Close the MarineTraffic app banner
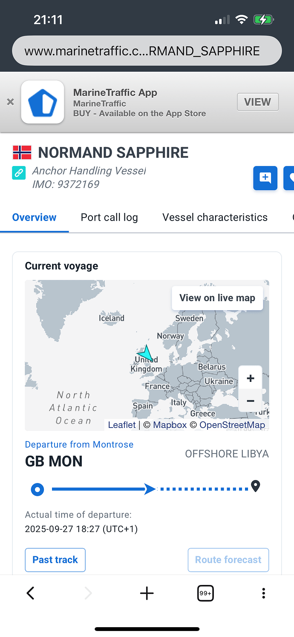294x637 pixels. 11,102
